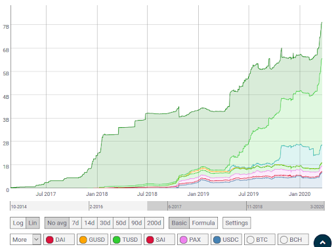Image resolution: width=336 pixels, height=247 pixels.
Task: Click the Jul 2019 axis label
Action: click(249, 194)
